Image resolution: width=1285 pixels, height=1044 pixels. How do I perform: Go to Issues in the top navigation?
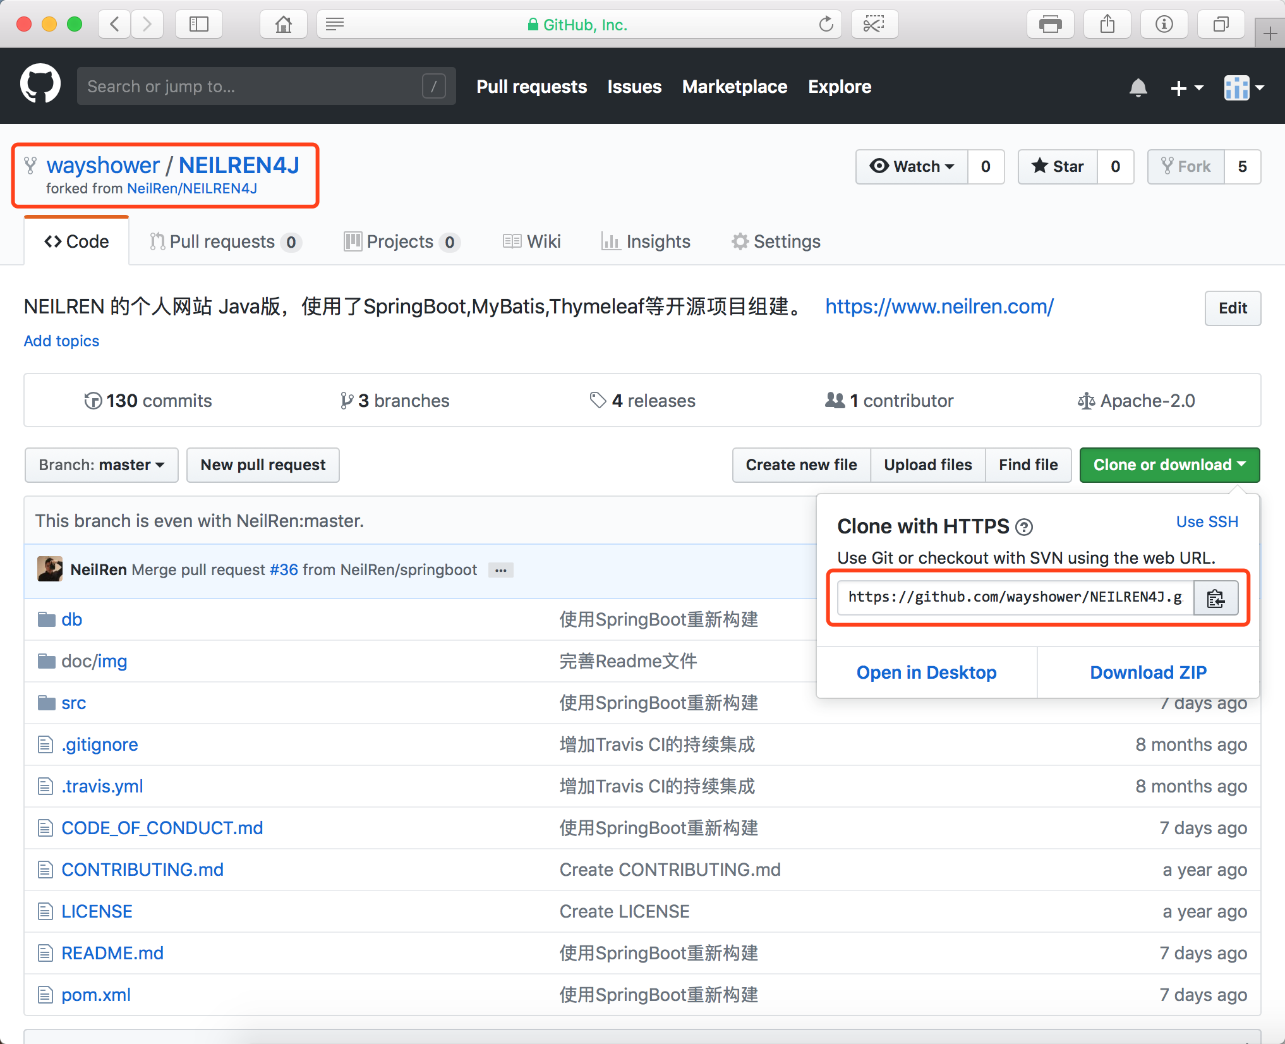634,87
